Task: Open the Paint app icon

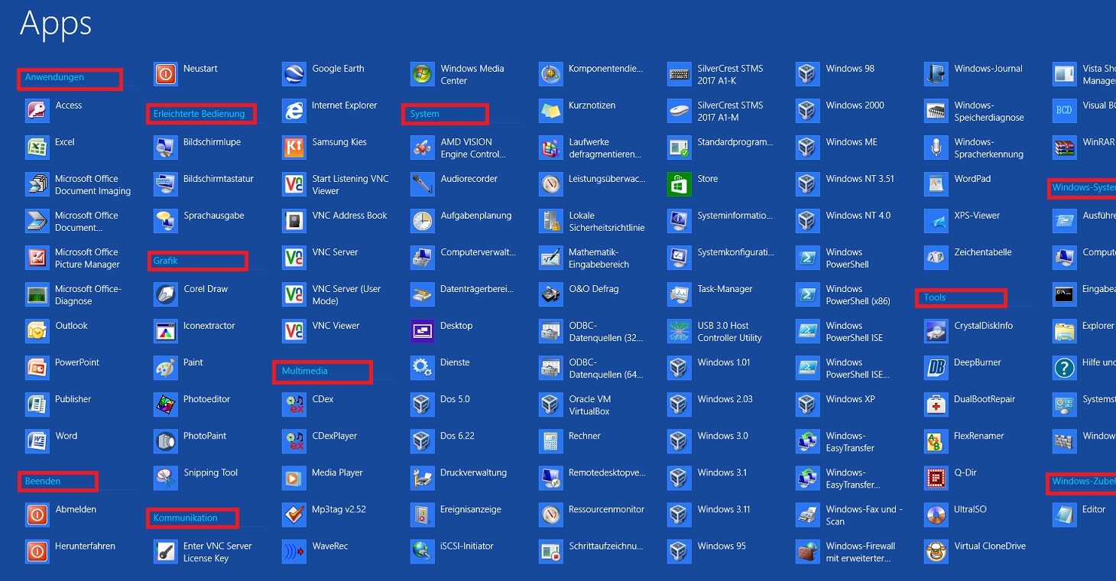Action: click(165, 368)
